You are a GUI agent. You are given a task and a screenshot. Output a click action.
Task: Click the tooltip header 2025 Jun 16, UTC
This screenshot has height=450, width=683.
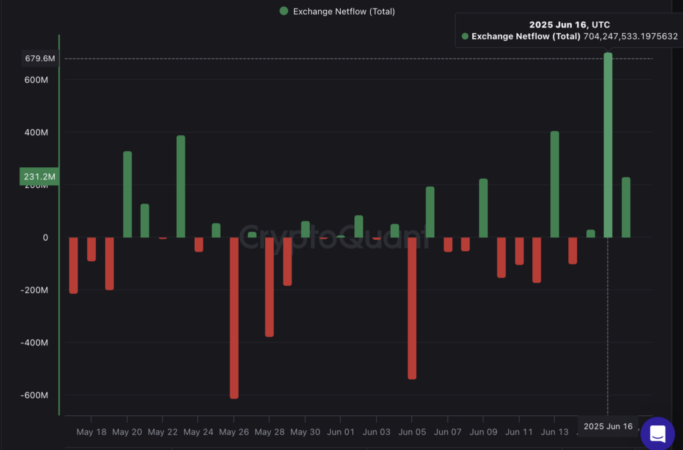point(570,25)
